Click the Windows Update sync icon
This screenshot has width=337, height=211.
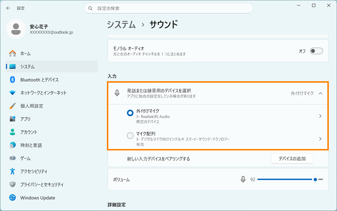[13, 198]
